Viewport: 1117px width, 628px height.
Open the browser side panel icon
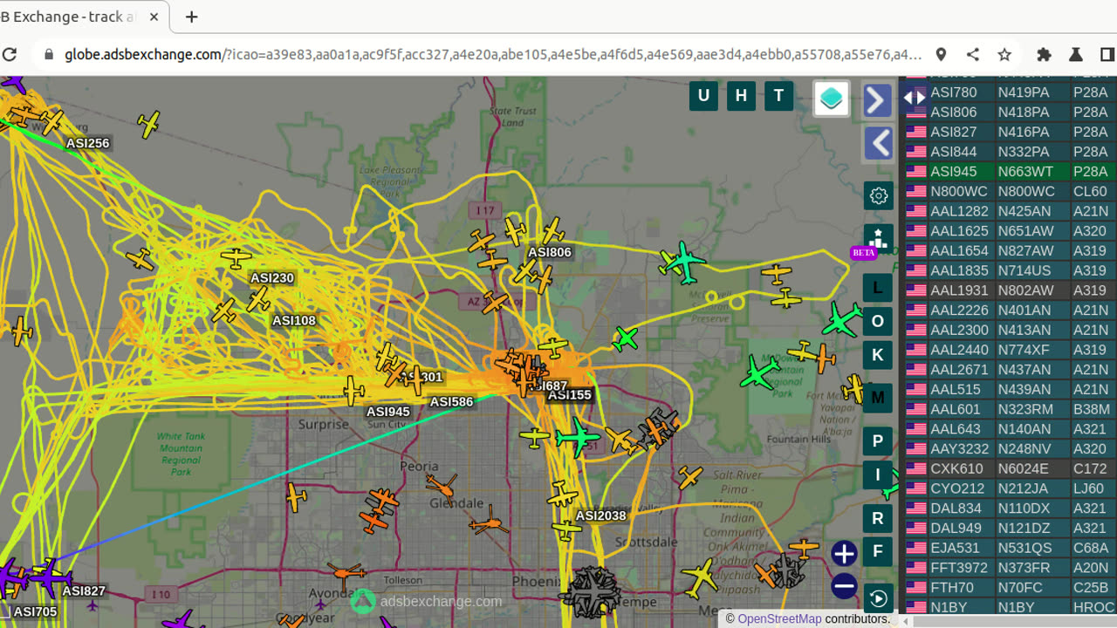pyautogui.click(x=1107, y=54)
